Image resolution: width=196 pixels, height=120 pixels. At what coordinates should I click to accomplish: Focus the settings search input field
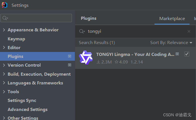tap(36, 18)
